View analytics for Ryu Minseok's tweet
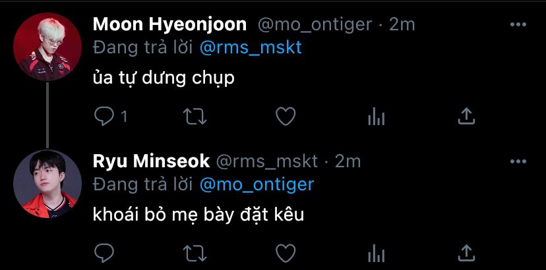546x270 pixels. 376,252
